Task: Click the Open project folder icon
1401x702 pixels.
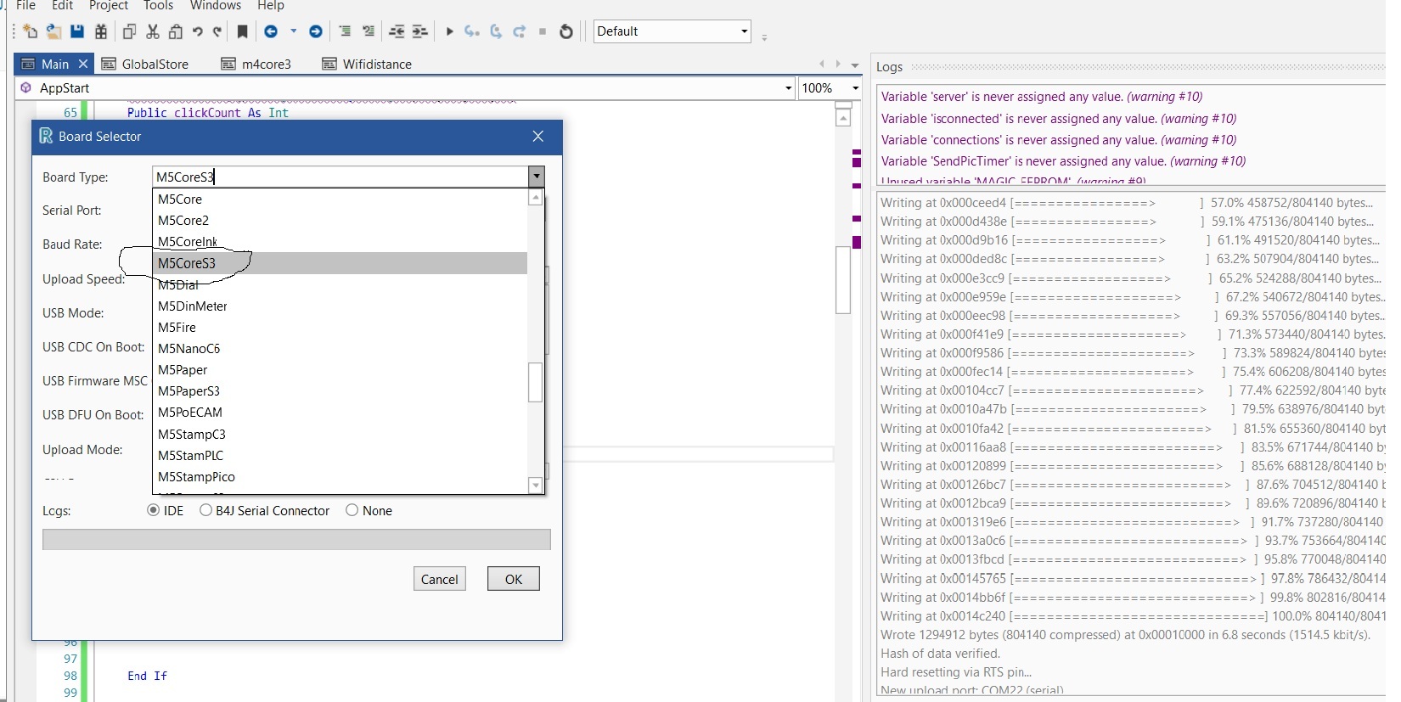Action: coord(53,31)
